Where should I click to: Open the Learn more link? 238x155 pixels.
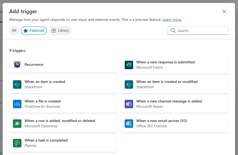[172, 20]
